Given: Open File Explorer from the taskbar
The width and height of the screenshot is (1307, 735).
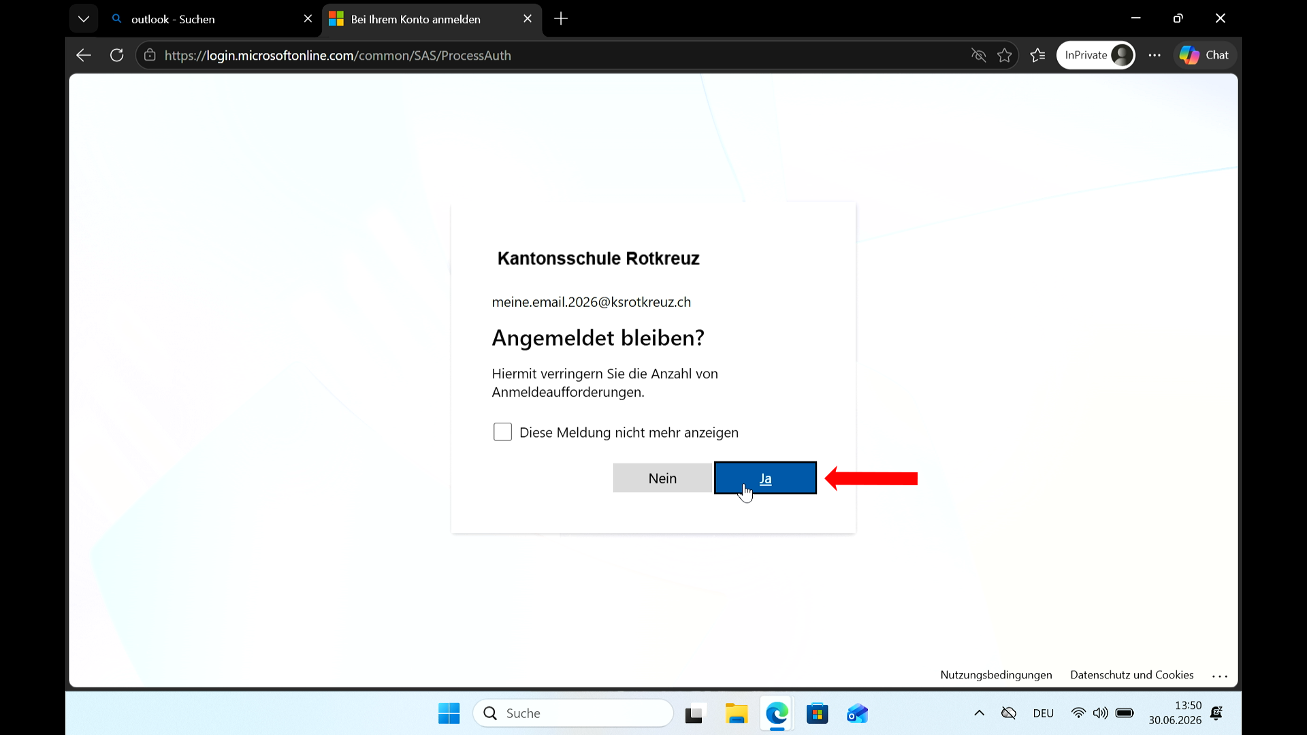Looking at the screenshot, I should [x=736, y=713].
